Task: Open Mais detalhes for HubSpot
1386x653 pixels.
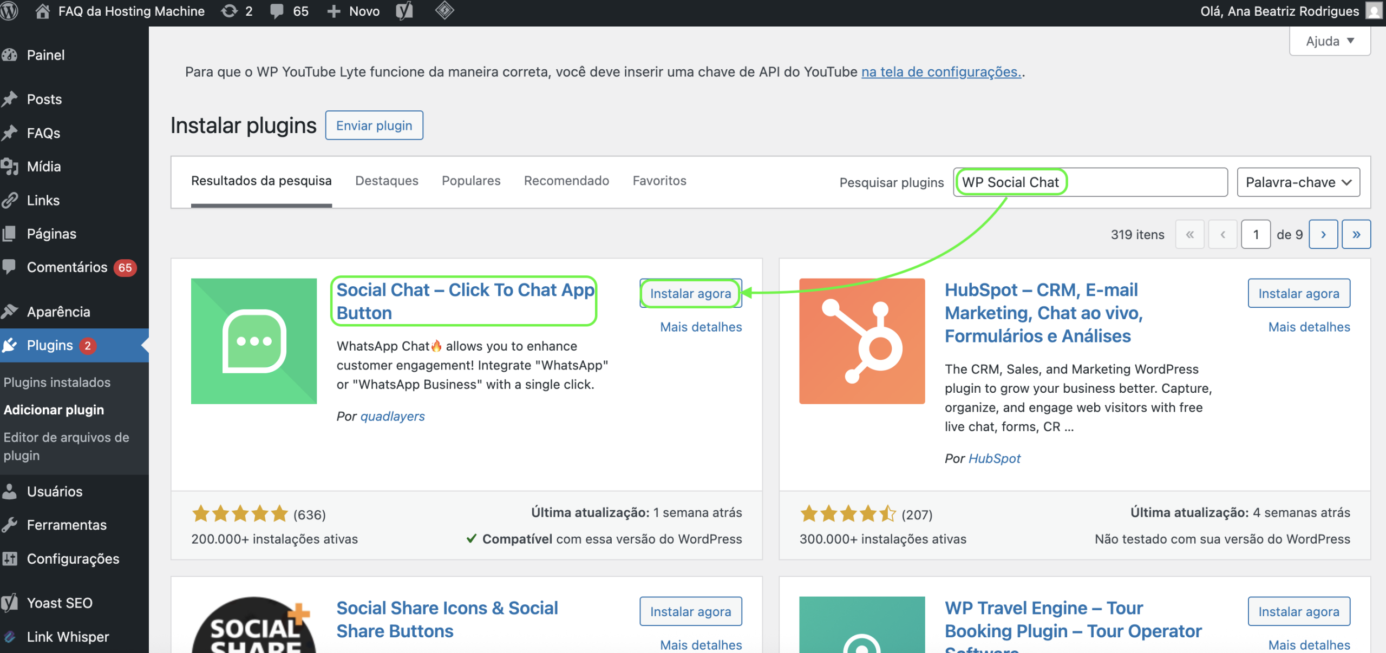Action: pyautogui.click(x=1309, y=327)
